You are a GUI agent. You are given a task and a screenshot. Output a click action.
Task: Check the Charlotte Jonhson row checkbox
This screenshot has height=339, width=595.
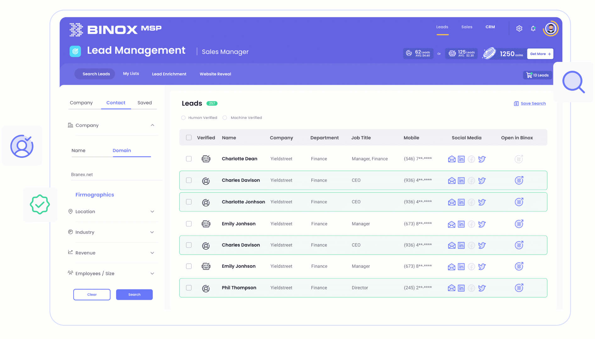coord(189,202)
